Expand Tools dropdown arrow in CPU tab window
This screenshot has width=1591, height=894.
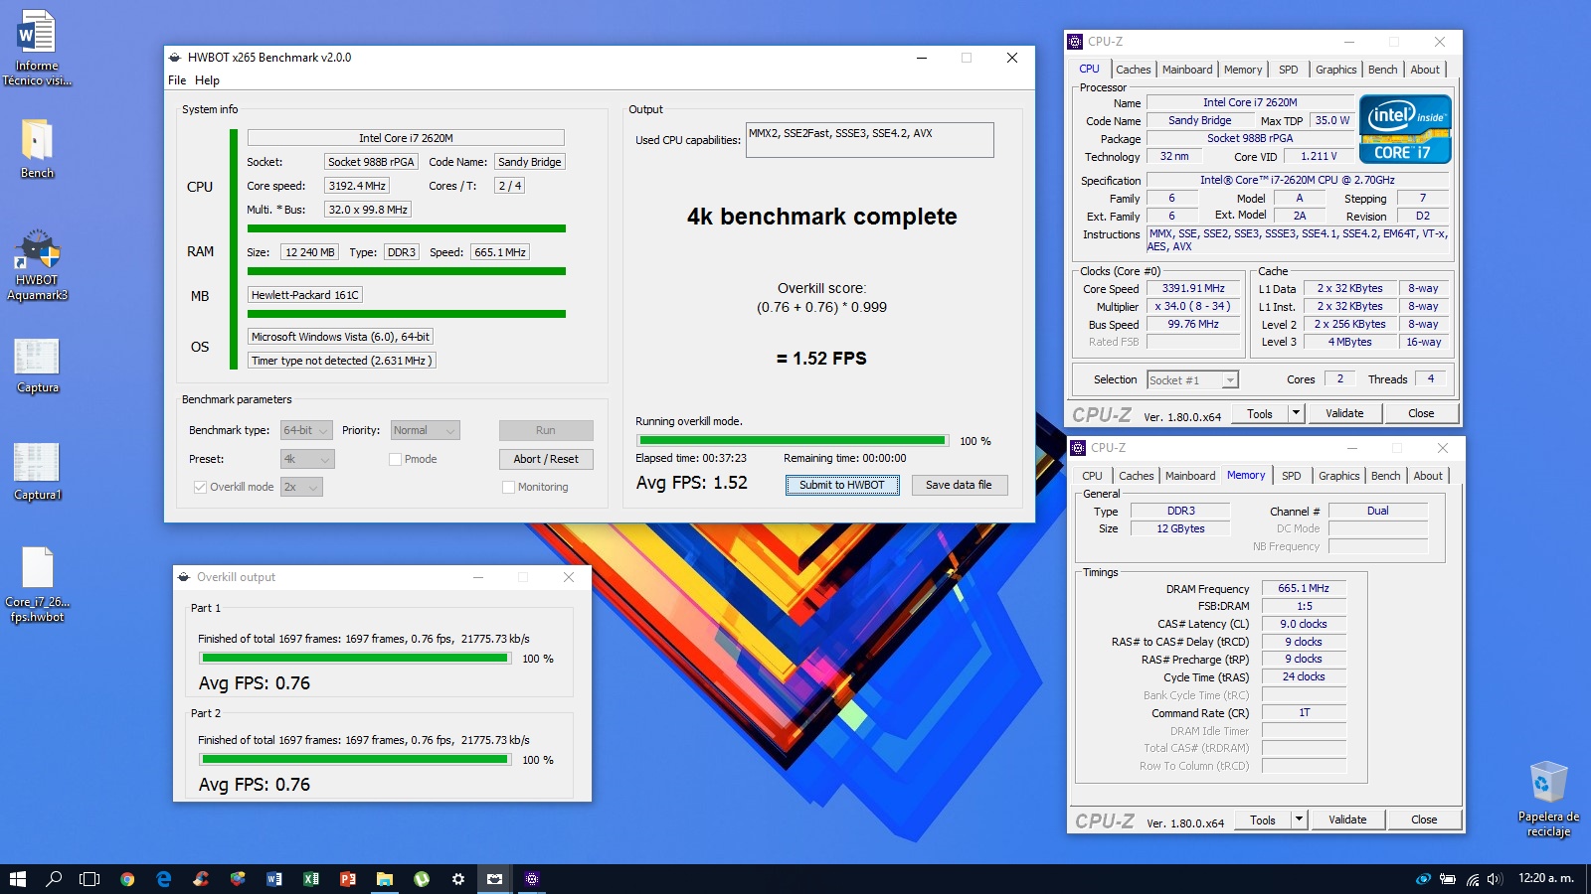pos(1296,413)
